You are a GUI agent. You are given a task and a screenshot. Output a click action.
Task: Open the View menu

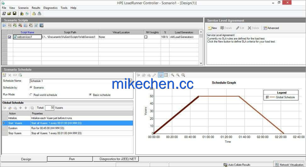tap(12, 8)
